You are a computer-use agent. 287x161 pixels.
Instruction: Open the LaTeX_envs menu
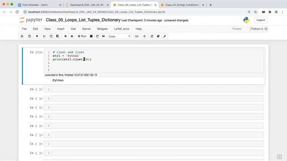[x=122, y=29]
